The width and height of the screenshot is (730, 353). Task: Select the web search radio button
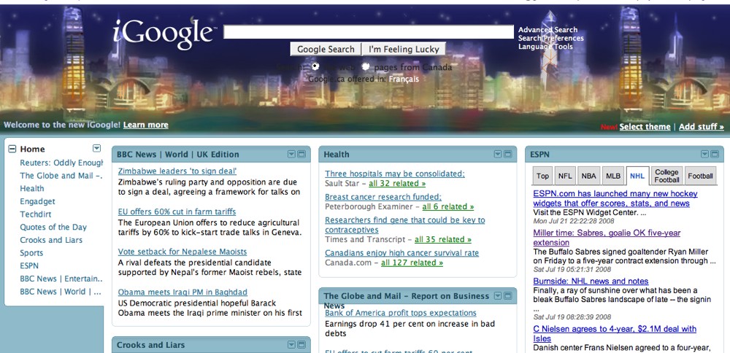315,66
